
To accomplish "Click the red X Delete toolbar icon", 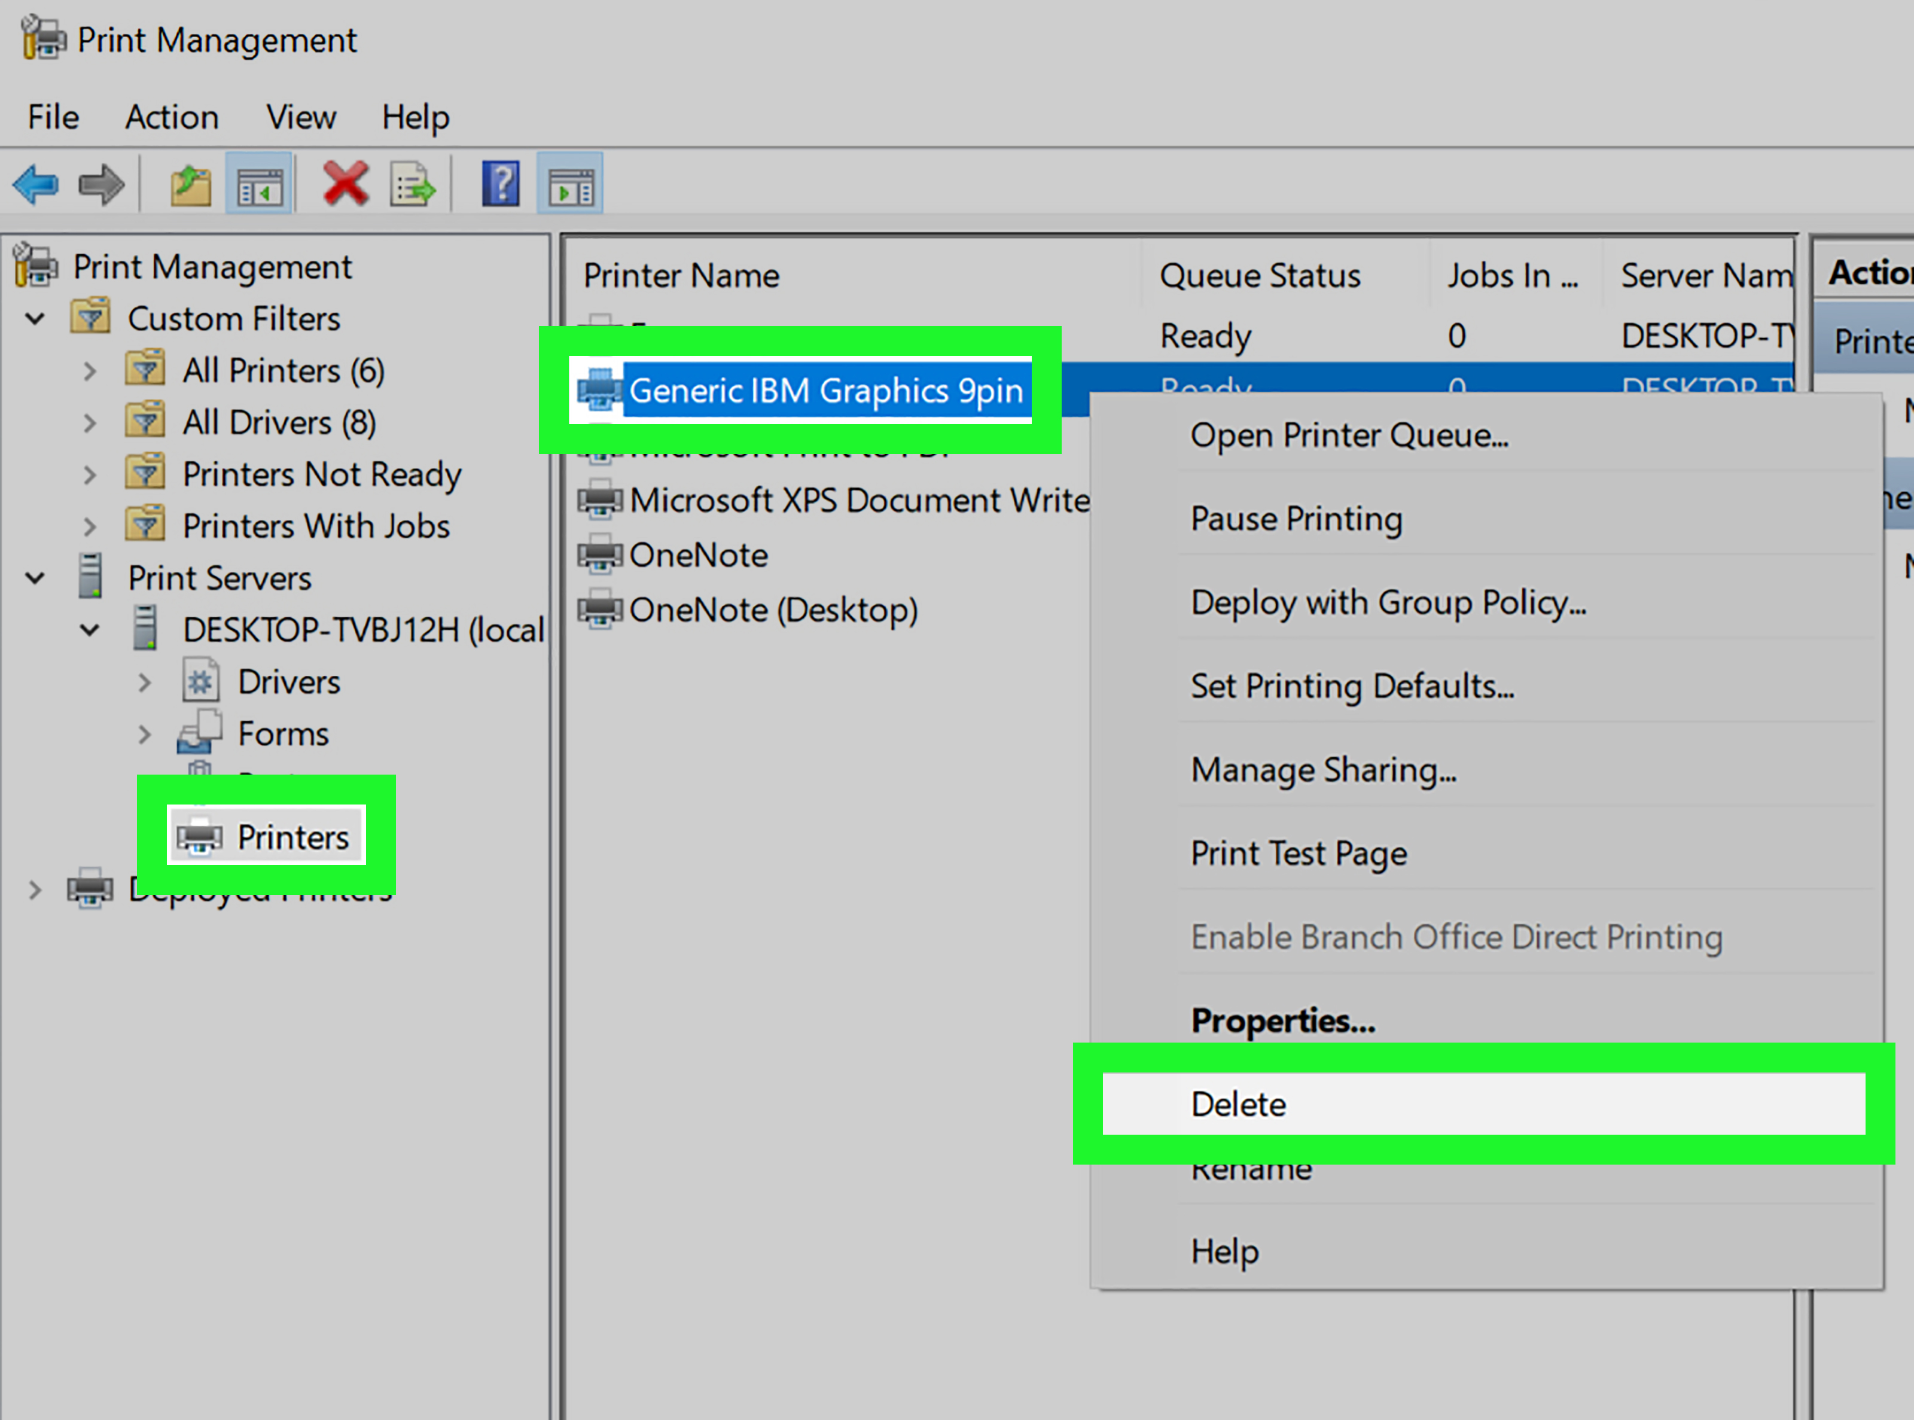I will tap(346, 184).
